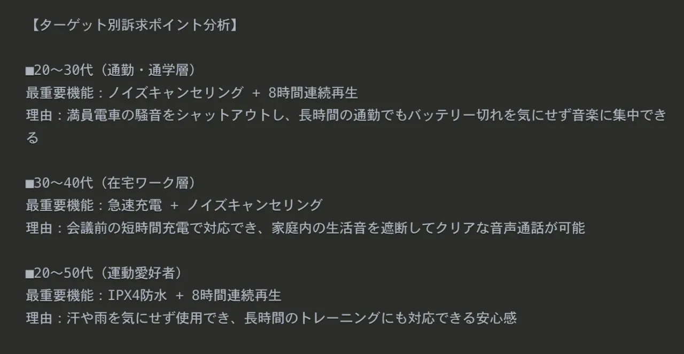Click the text IPX4防水
The width and height of the screenshot is (684, 354).
(x=137, y=296)
